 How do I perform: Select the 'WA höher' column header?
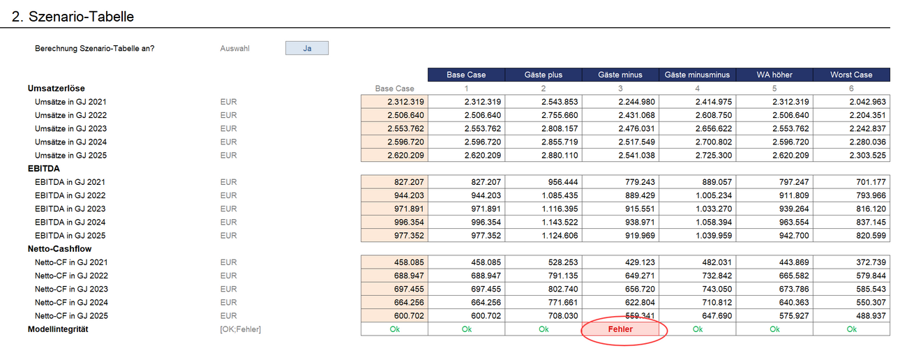click(774, 75)
